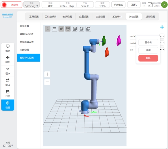Toggle the trajectory path display icon
The width and height of the screenshot is (168, 149).
pos(54,29)
